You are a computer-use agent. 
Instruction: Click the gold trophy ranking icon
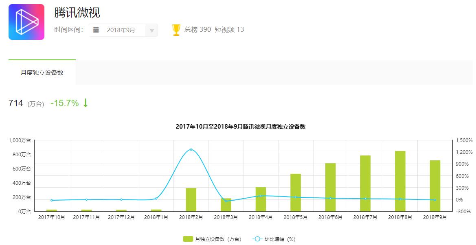pos(176,30)
